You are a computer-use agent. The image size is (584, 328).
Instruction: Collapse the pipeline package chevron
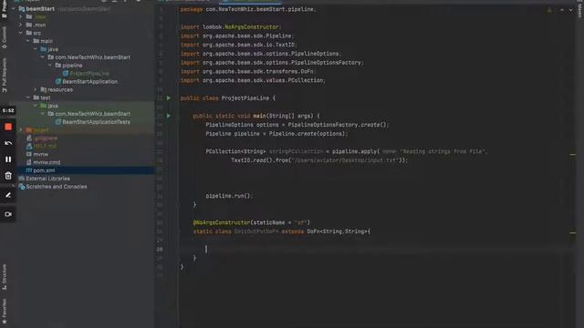coord(50,65)
